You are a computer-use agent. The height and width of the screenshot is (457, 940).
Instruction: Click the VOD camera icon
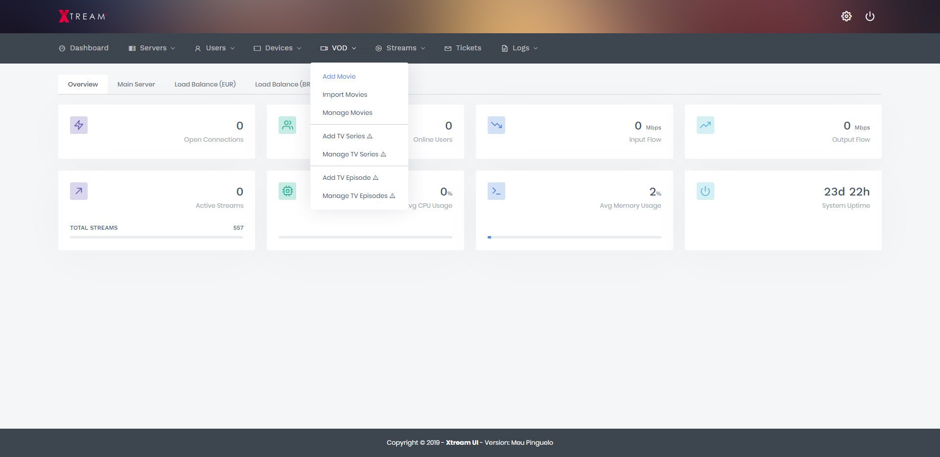(x=324, y=48)
